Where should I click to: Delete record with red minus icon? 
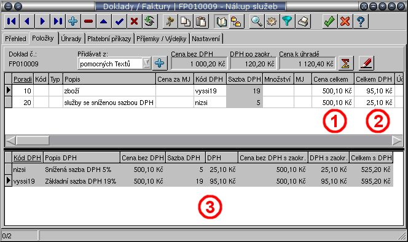tap(88, 21)
